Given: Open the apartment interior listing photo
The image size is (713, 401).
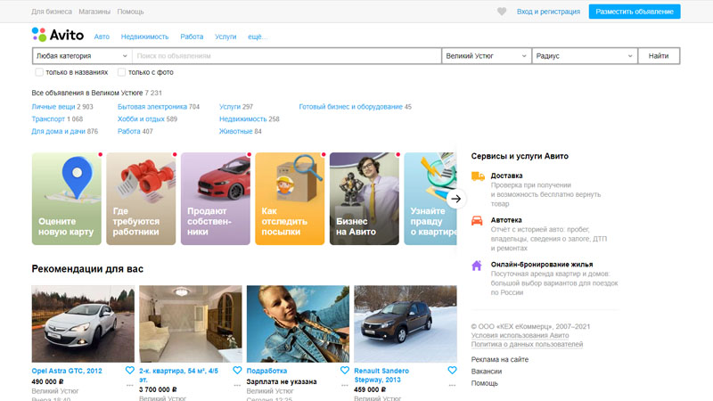Looking at the screenshot, I should (191, 323).
